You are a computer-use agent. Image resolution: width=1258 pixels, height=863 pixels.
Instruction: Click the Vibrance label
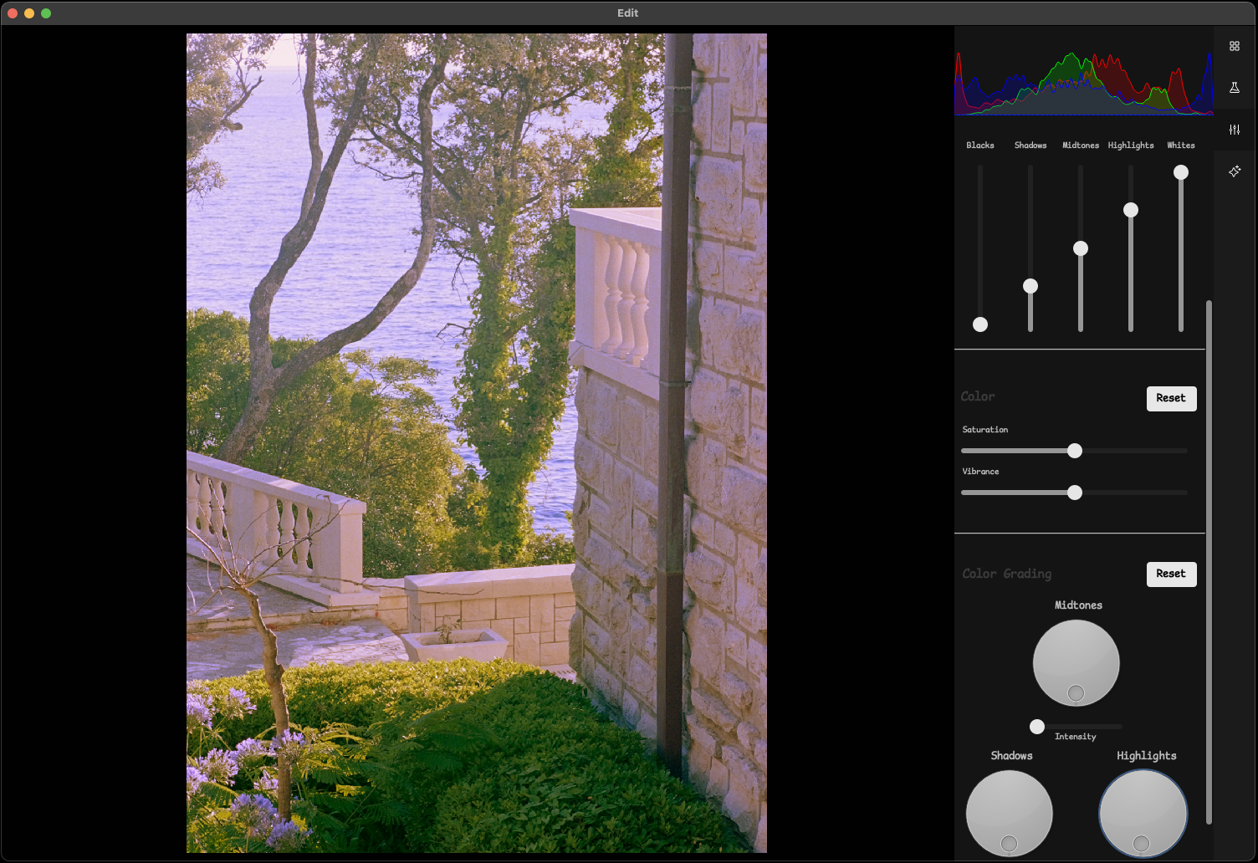980,472
